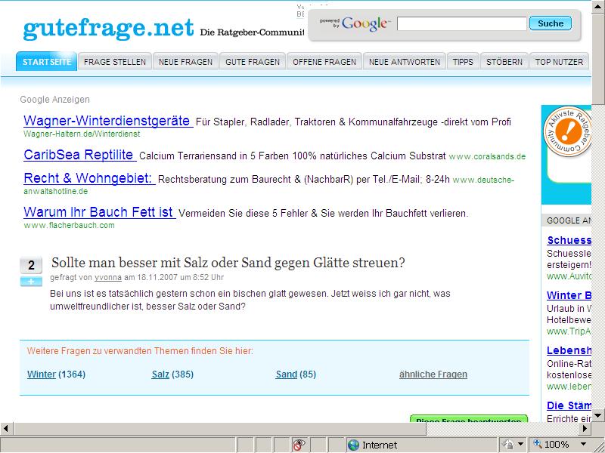Image resolution: width=605 pixels, height=453 pixels.
Task: Click the Internet zone globe icon
Action: point(353,445)
